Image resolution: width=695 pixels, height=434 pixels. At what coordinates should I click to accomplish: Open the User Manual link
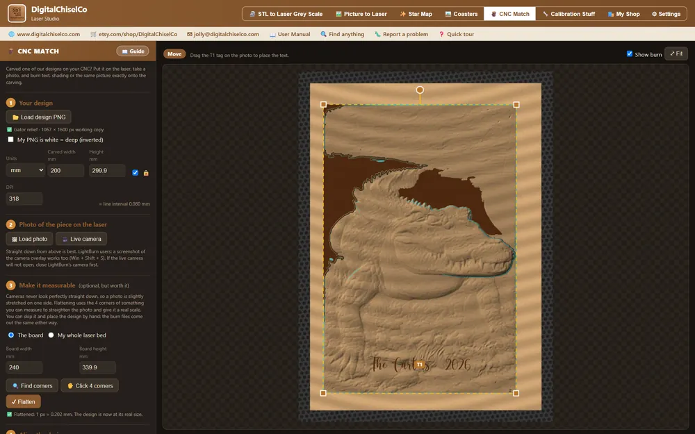(x=290, y=34)
